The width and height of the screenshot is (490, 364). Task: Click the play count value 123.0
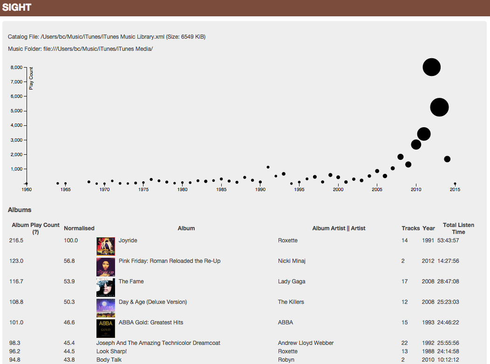tap(16, 261)
